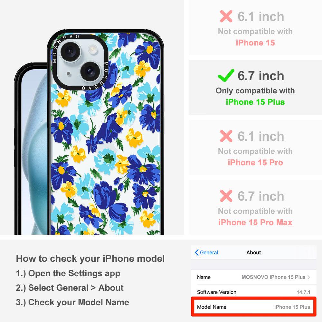Click the red X beside iPhone 15 Pro

click(x=226, y=136)
